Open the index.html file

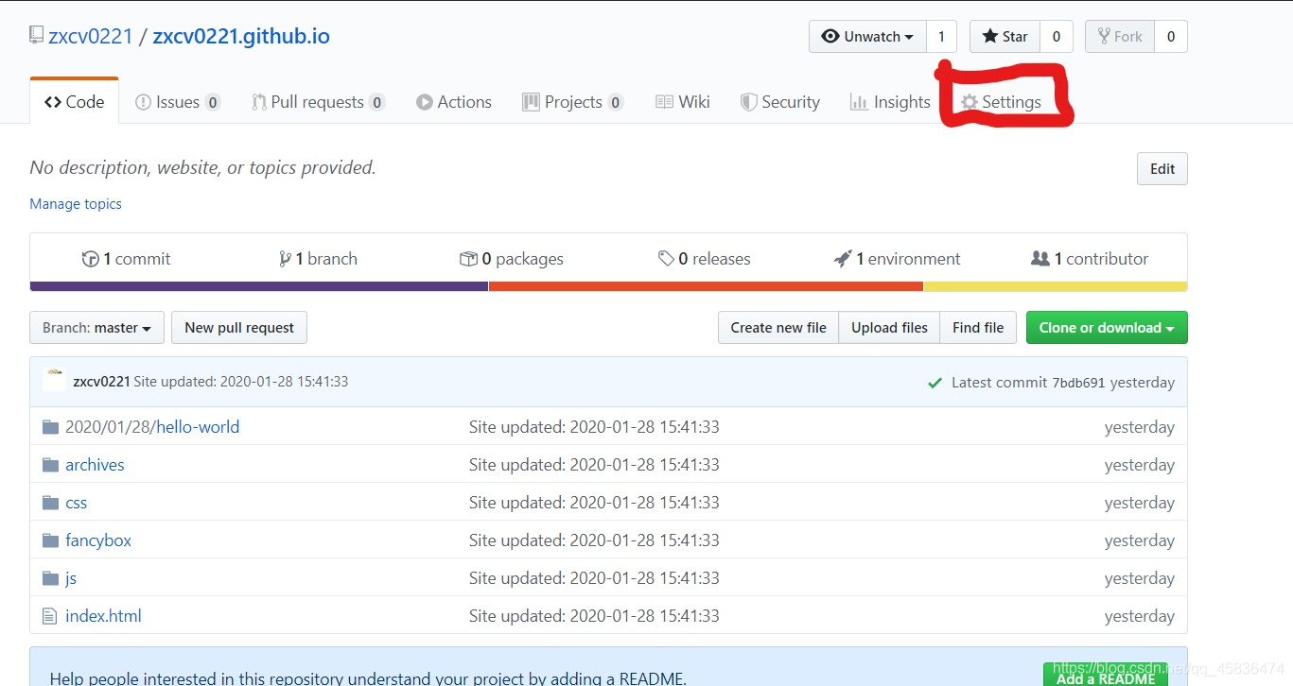tap(103, 616)
